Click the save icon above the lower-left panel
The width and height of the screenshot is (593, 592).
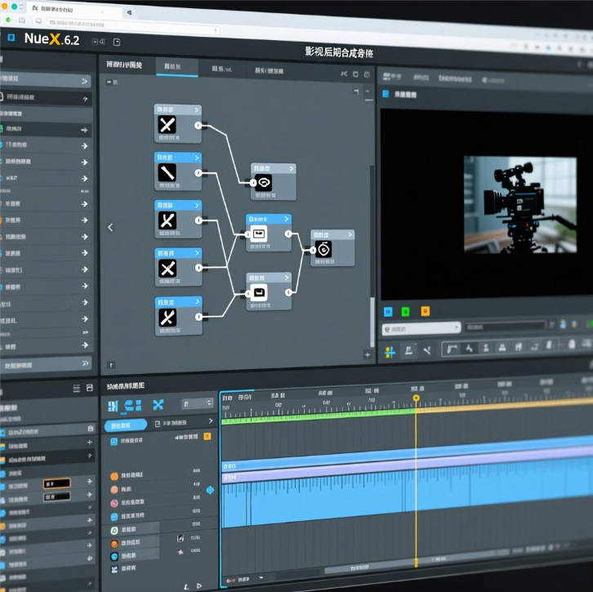pos(90,389)
